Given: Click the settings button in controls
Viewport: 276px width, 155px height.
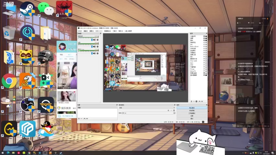Looking at the screenshot, I should [192, 116].
